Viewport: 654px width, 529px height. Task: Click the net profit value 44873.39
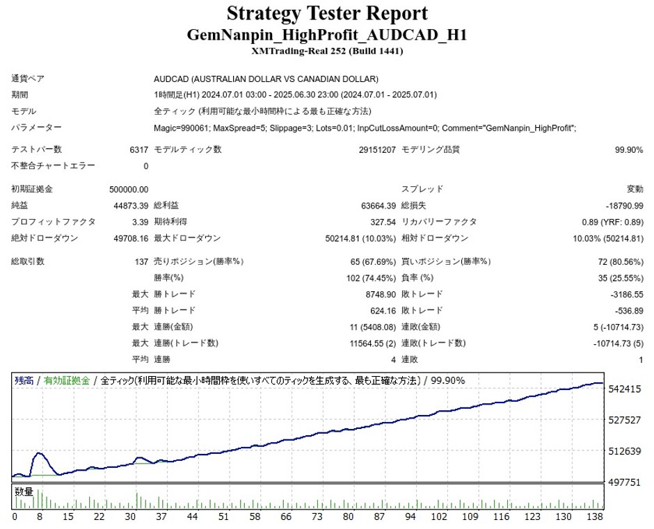coord(131,206)
